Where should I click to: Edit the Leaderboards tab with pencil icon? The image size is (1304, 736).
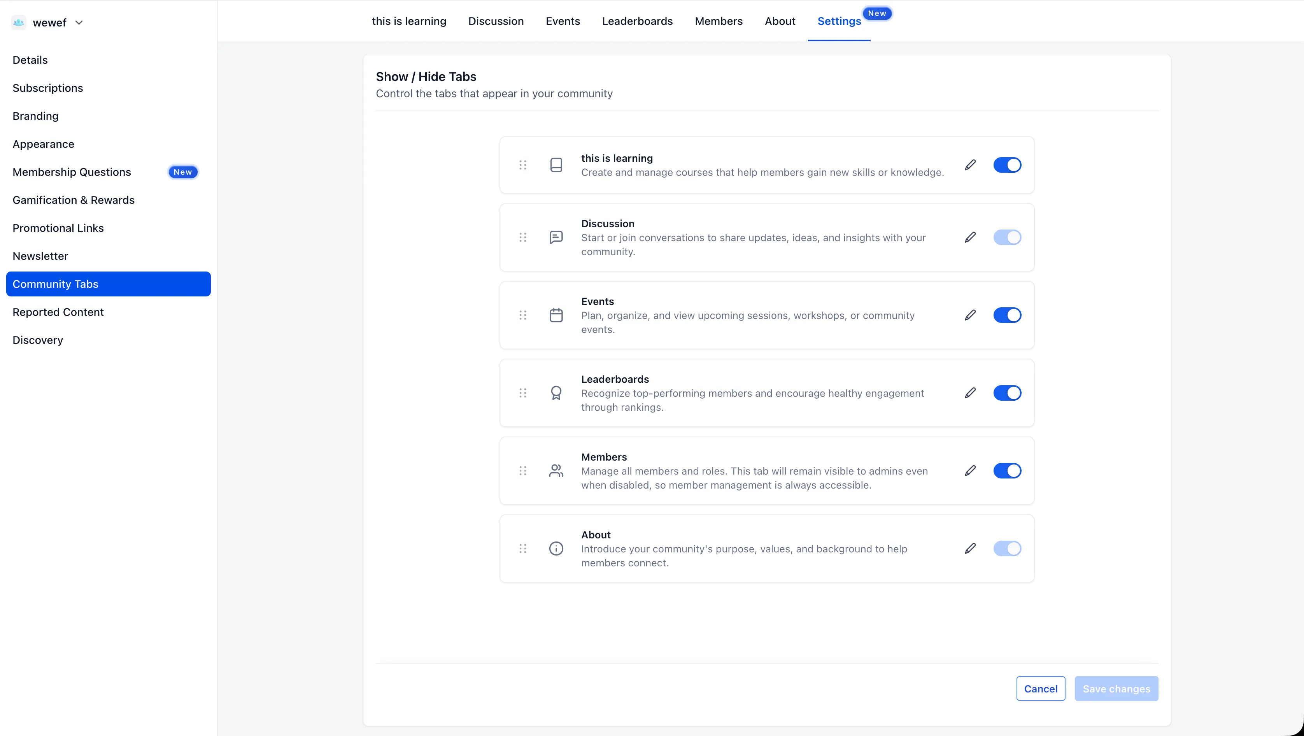click(x=970, y=393)
